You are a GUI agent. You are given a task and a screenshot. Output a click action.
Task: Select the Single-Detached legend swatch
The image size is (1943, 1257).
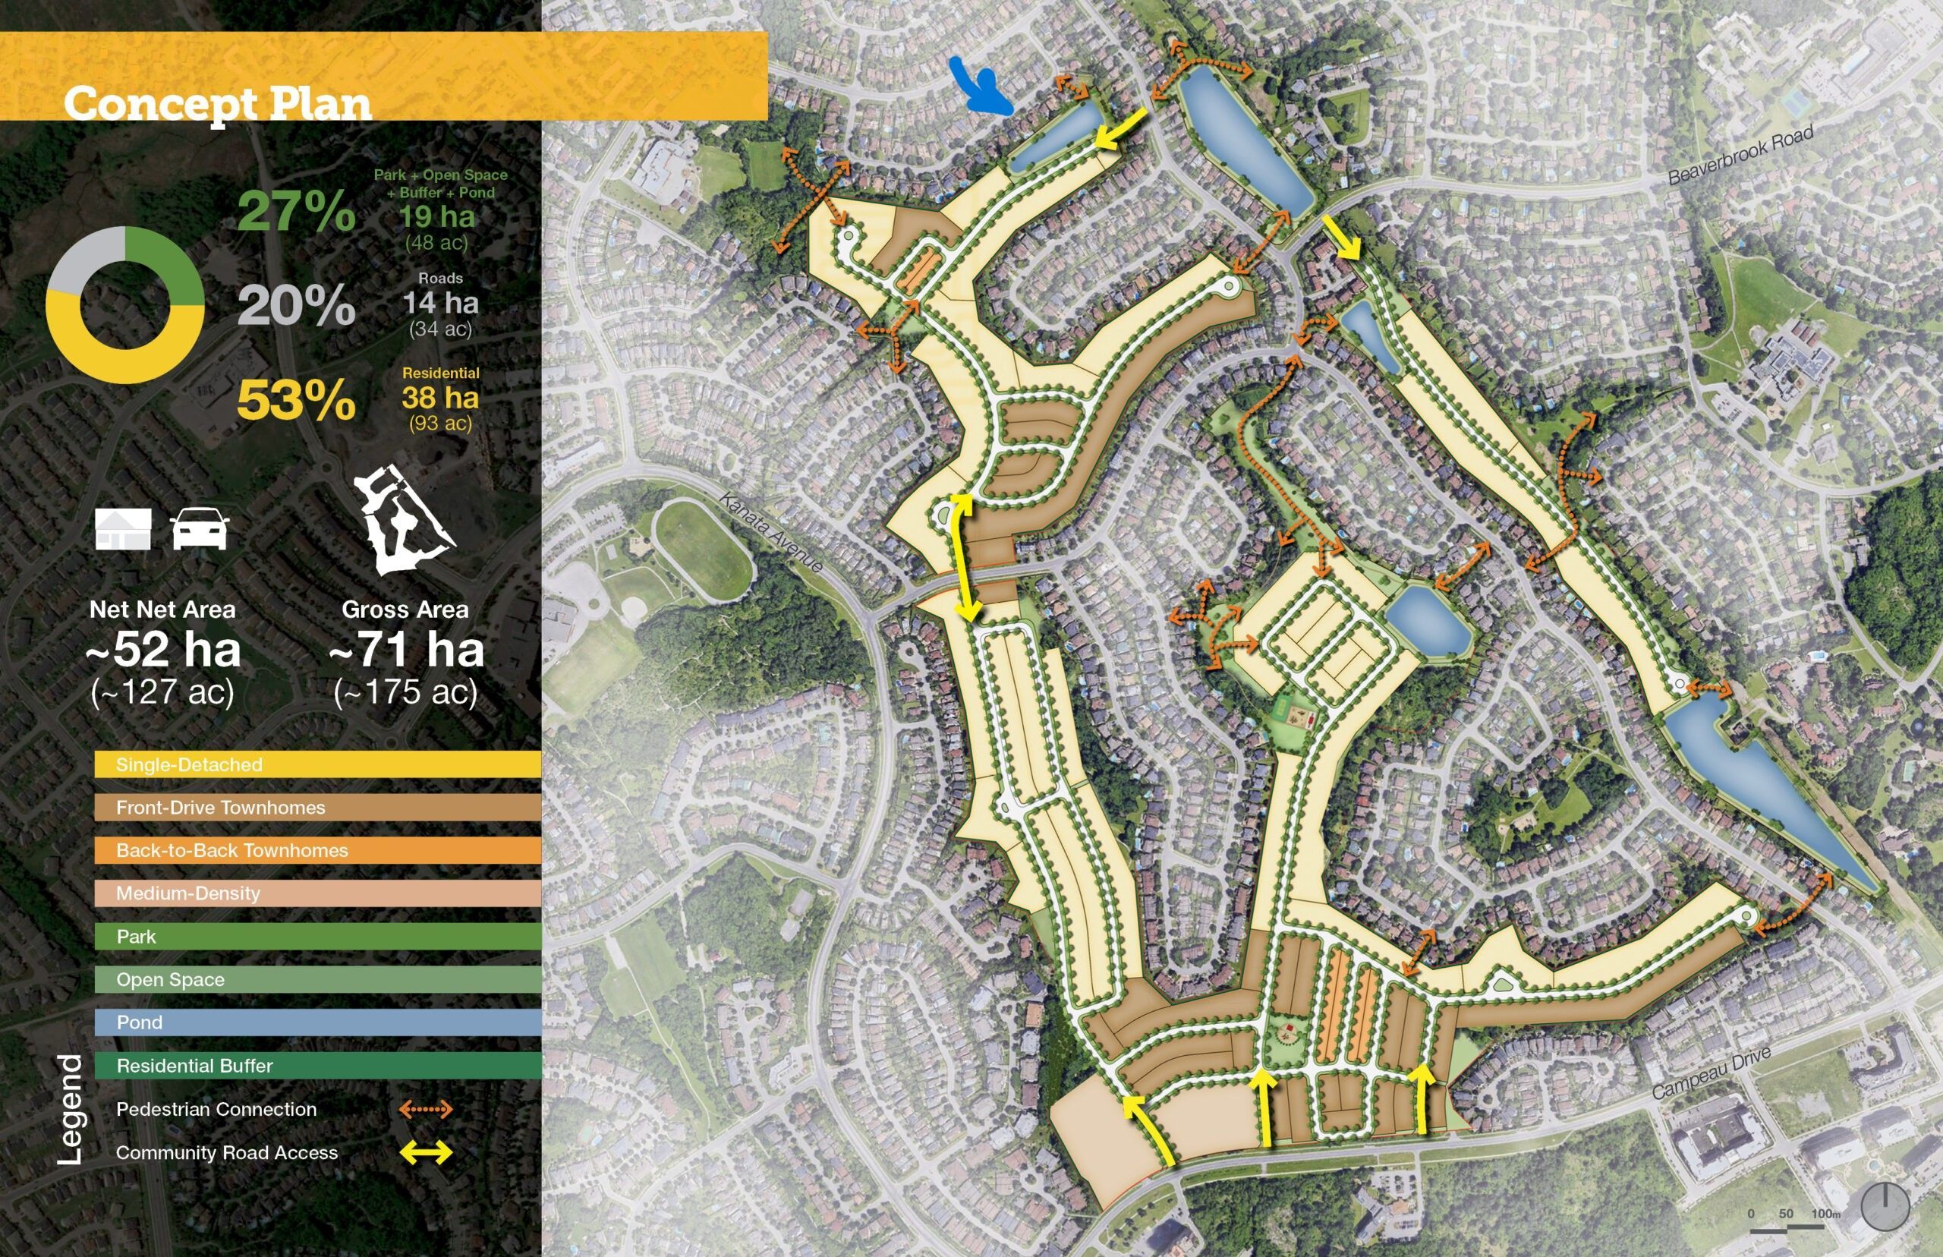click(x=317, y=765)
